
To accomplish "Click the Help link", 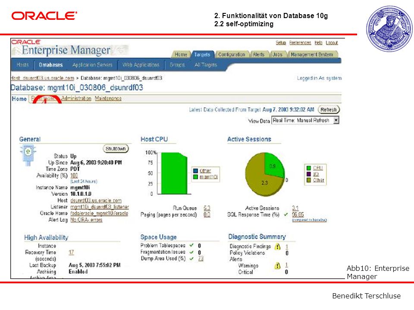I will (x=318, y=43).
